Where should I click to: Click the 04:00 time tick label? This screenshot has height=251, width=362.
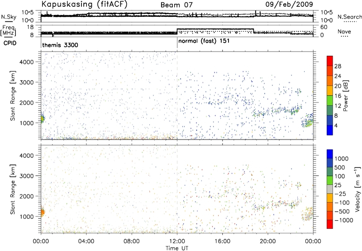pyautogui.click(x=86, y=241)
